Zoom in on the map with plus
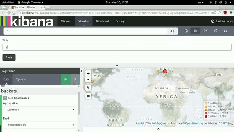Viewport: 234px width, 132px height. [x=88, y=73]
